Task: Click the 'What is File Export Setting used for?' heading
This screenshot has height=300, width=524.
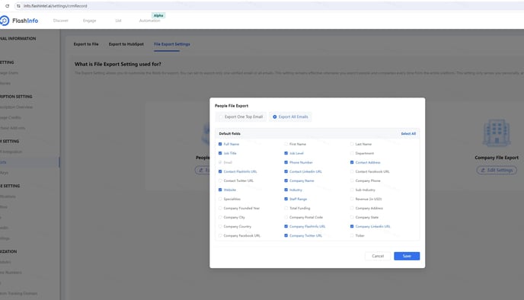Action: tap(117, 64)
